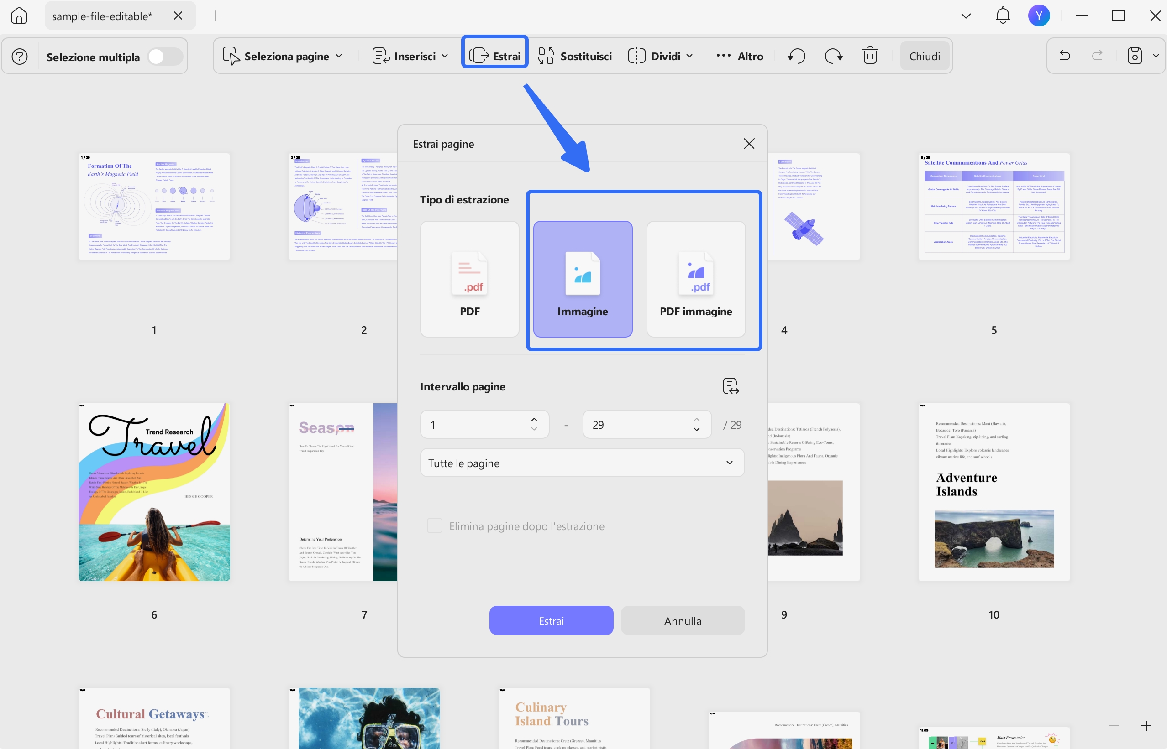This screenshot has height=749, width=1167.
Task: Select the Cultural Getaways page thumbnail
Action: (x=154, y=718)
